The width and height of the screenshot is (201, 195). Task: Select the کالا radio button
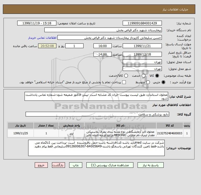click(157, 76)
